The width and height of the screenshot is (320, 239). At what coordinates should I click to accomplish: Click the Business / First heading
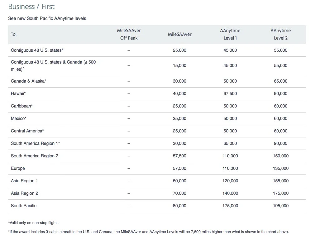[x=31, y=7]
